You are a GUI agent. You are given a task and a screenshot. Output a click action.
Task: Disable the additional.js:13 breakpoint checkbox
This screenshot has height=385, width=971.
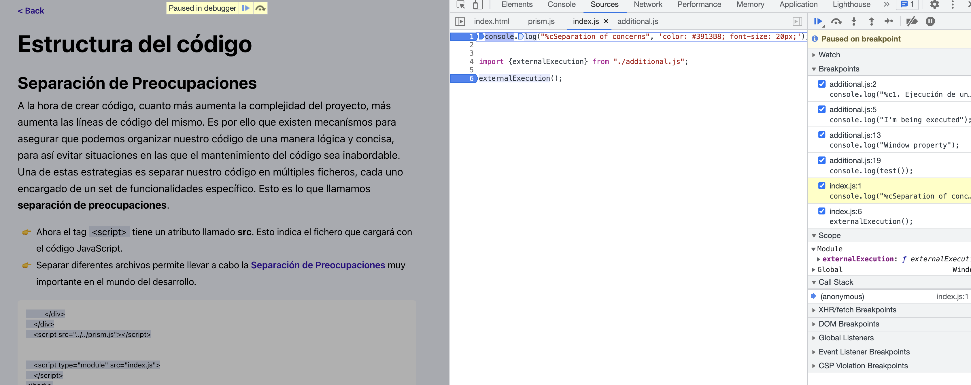point(822,135)
